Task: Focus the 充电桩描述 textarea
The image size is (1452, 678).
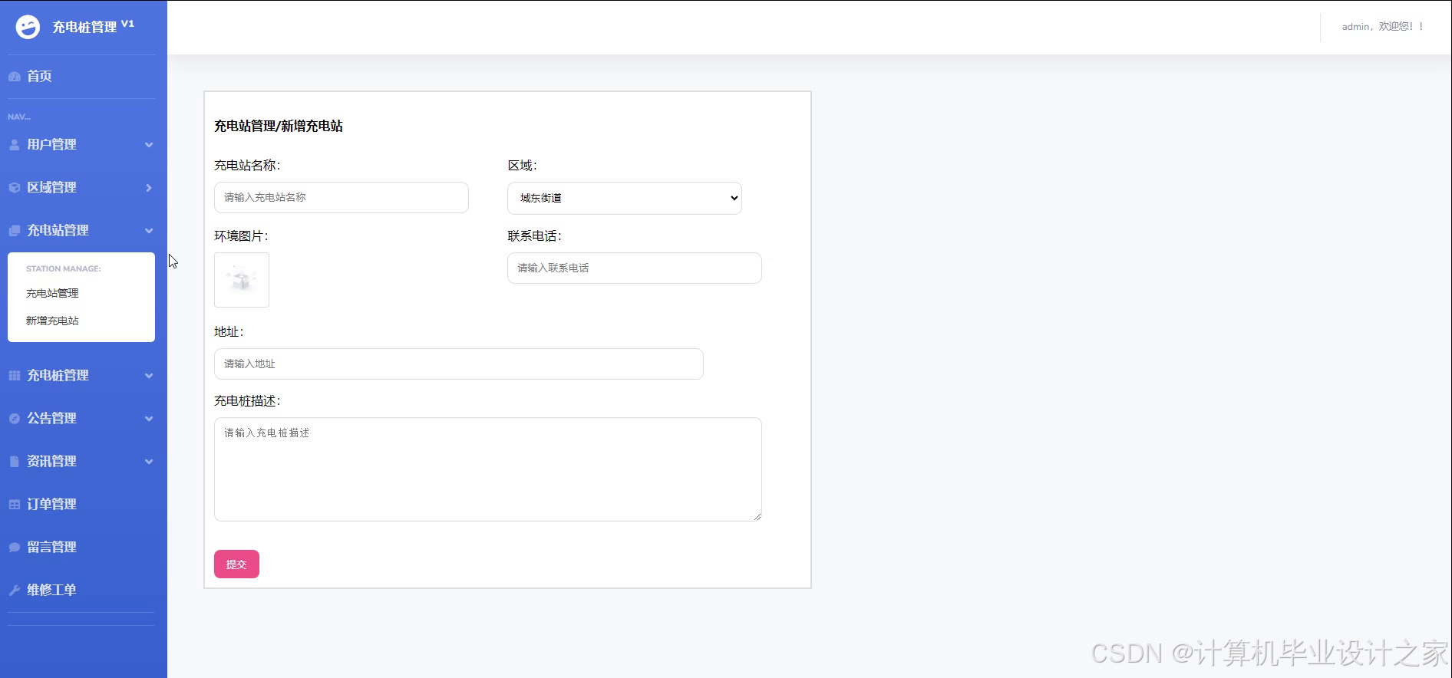Action: coord(487,469)
